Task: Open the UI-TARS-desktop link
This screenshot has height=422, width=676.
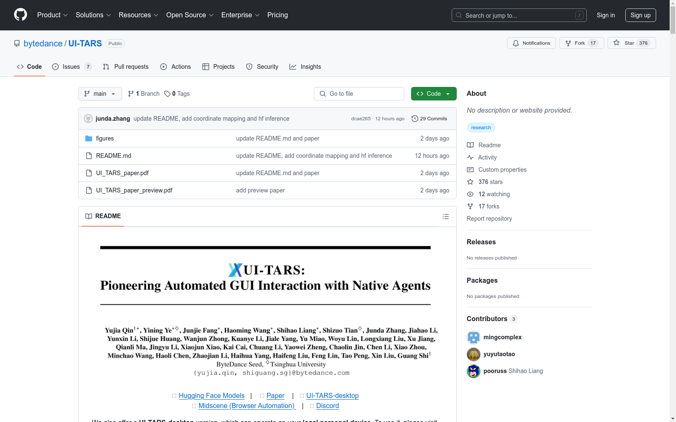Action: [x=333, y=395]
